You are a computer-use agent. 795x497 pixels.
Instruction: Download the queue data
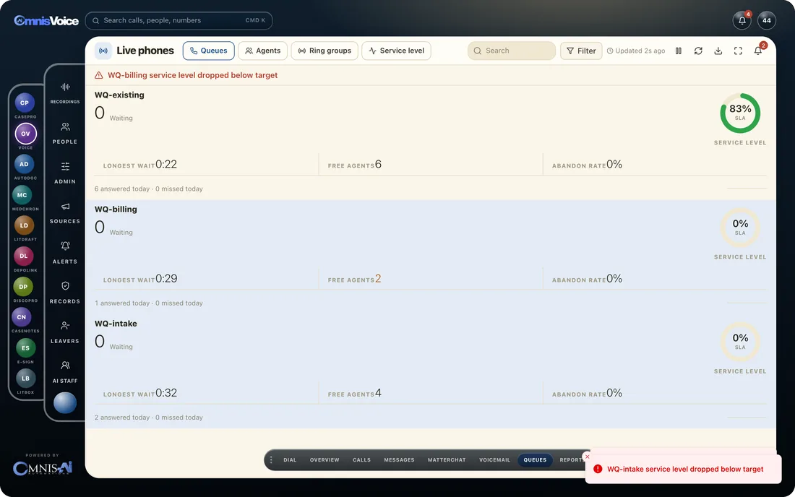pos(718,51)
